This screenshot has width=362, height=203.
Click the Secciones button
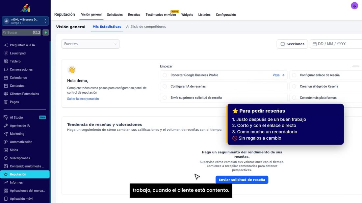tap(292, 44)
